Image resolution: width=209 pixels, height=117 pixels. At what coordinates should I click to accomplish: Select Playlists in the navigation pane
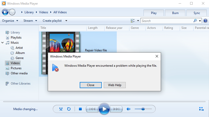click(x=14, y=38)
